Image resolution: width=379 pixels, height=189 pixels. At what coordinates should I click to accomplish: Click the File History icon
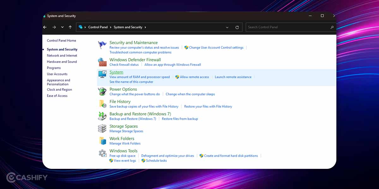pos(102,104)
